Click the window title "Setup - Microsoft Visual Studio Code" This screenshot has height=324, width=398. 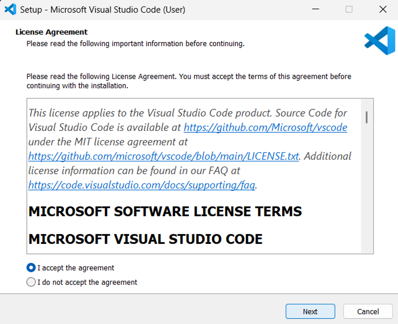pyautogui.click(x=103, y=9)
